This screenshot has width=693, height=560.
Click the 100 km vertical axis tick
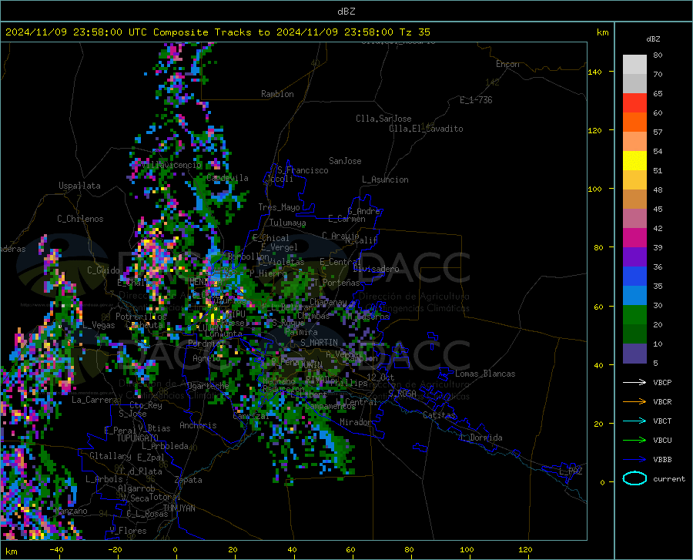coord(595,189)
